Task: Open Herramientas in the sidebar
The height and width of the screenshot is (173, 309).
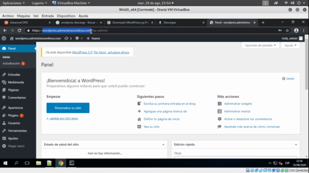Action: pos(18,131)
